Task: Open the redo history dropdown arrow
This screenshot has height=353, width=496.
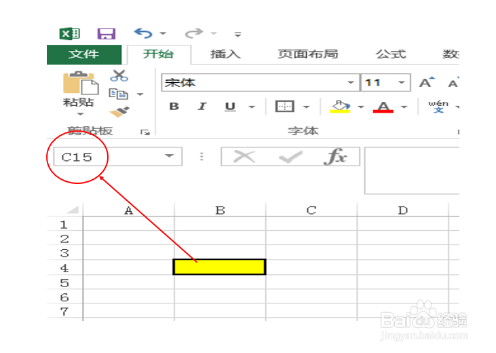Action: pos(214,33)
